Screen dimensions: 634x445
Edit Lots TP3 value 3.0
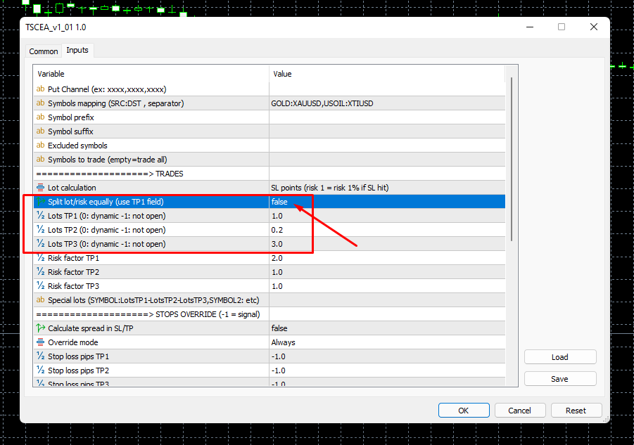click(387, 244)
